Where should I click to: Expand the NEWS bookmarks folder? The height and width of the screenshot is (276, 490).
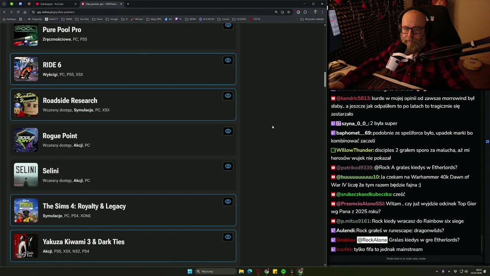[x=190, y=19]
